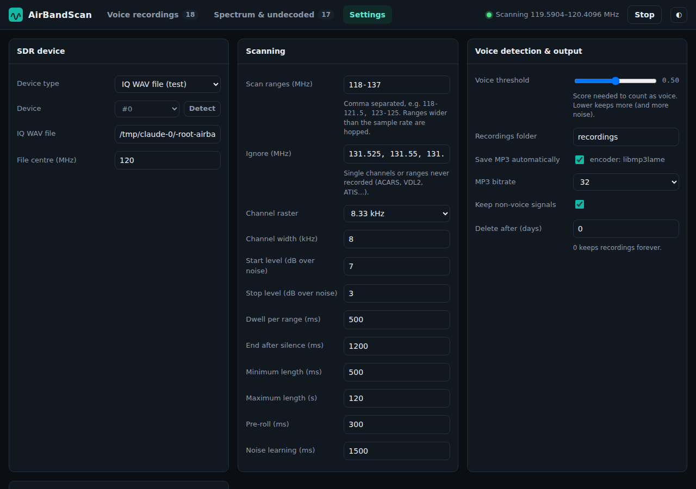Click the Maximum length (s) field

[397, 398]
